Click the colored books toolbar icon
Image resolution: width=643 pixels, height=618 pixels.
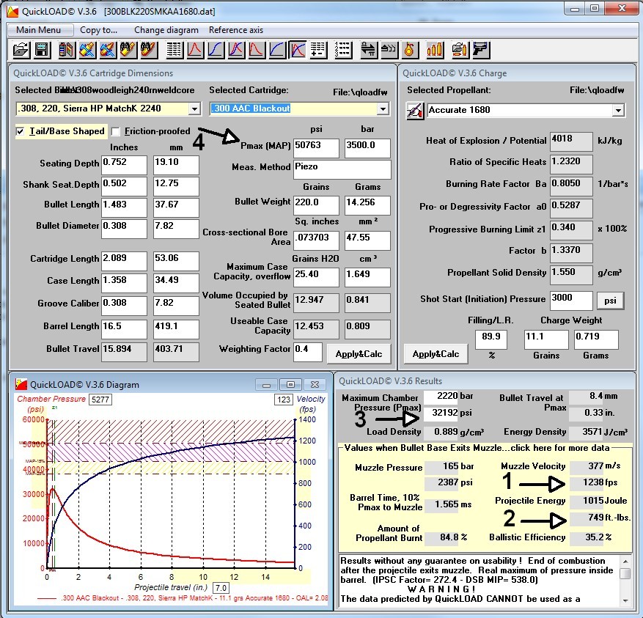(67, 50)
